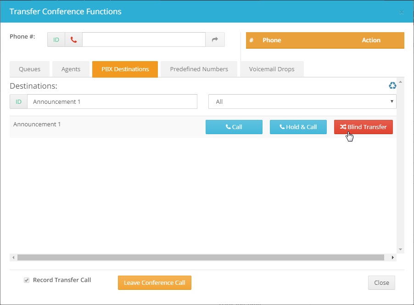414x305 pixels.
Task: Switch to the Agents tab
Action: click(71, 69)
